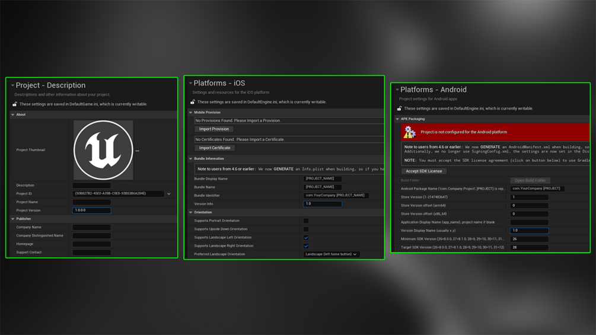Click the Unreal Engine project thumbnail image
The height and width of the screenshot is (335, 596).
tap(103, 150)
